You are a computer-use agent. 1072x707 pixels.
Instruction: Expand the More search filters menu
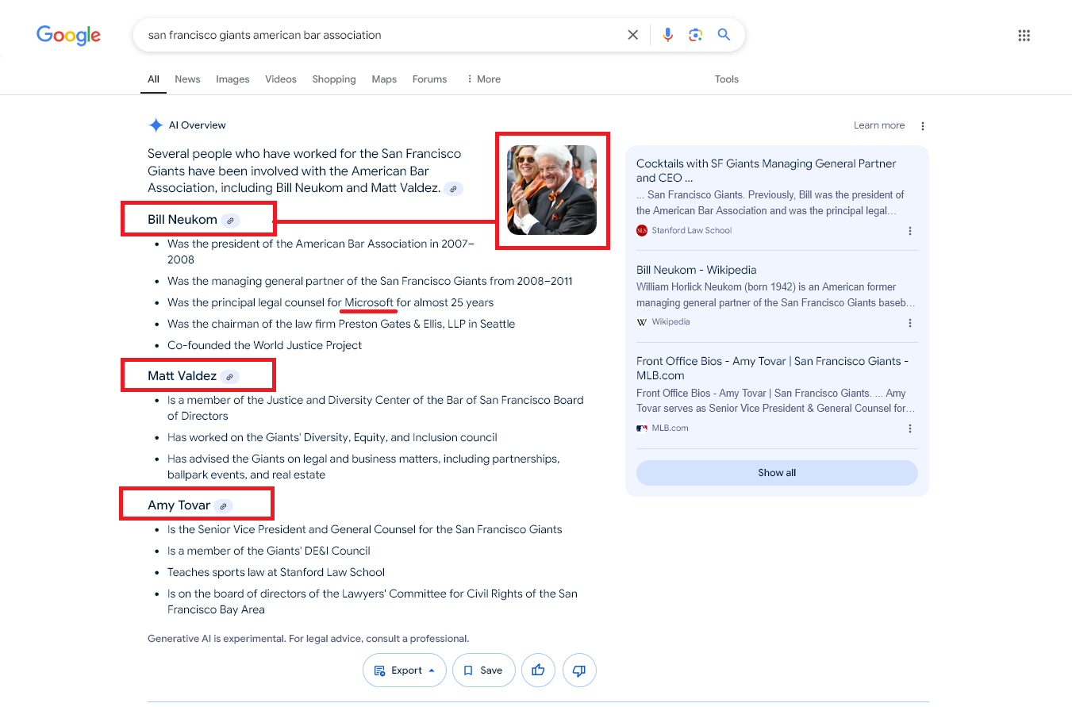483,79
